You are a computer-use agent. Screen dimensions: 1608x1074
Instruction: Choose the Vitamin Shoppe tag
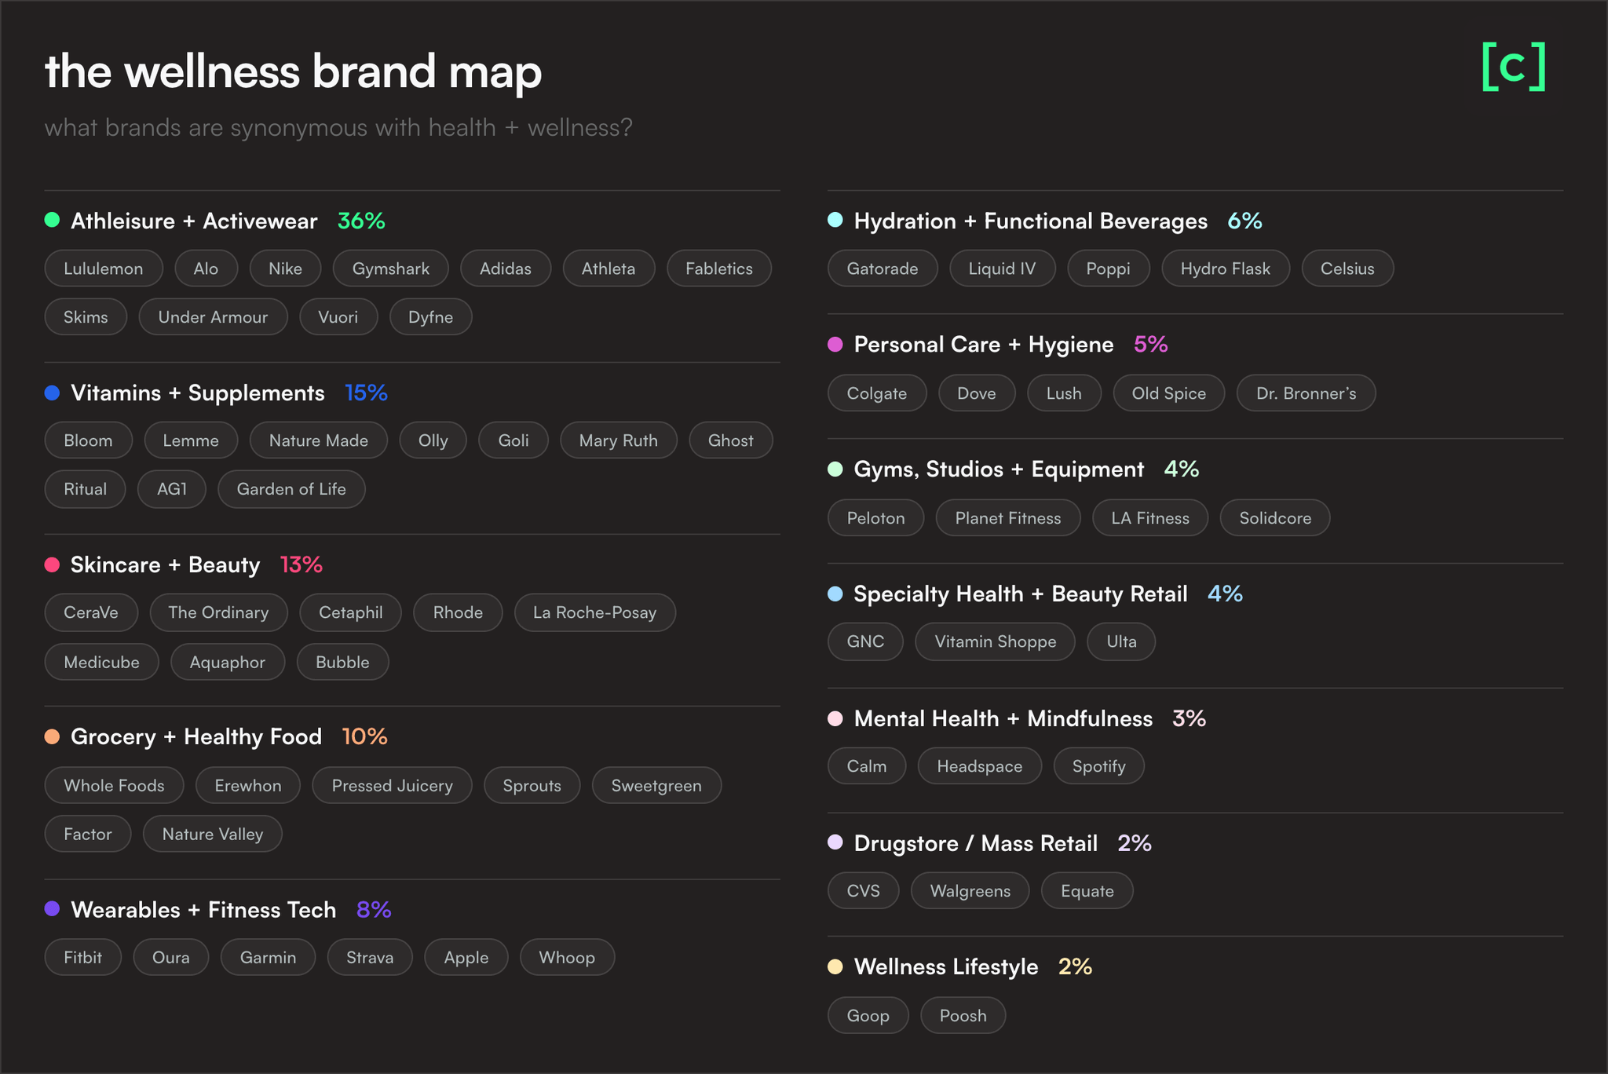pos(995,641)
